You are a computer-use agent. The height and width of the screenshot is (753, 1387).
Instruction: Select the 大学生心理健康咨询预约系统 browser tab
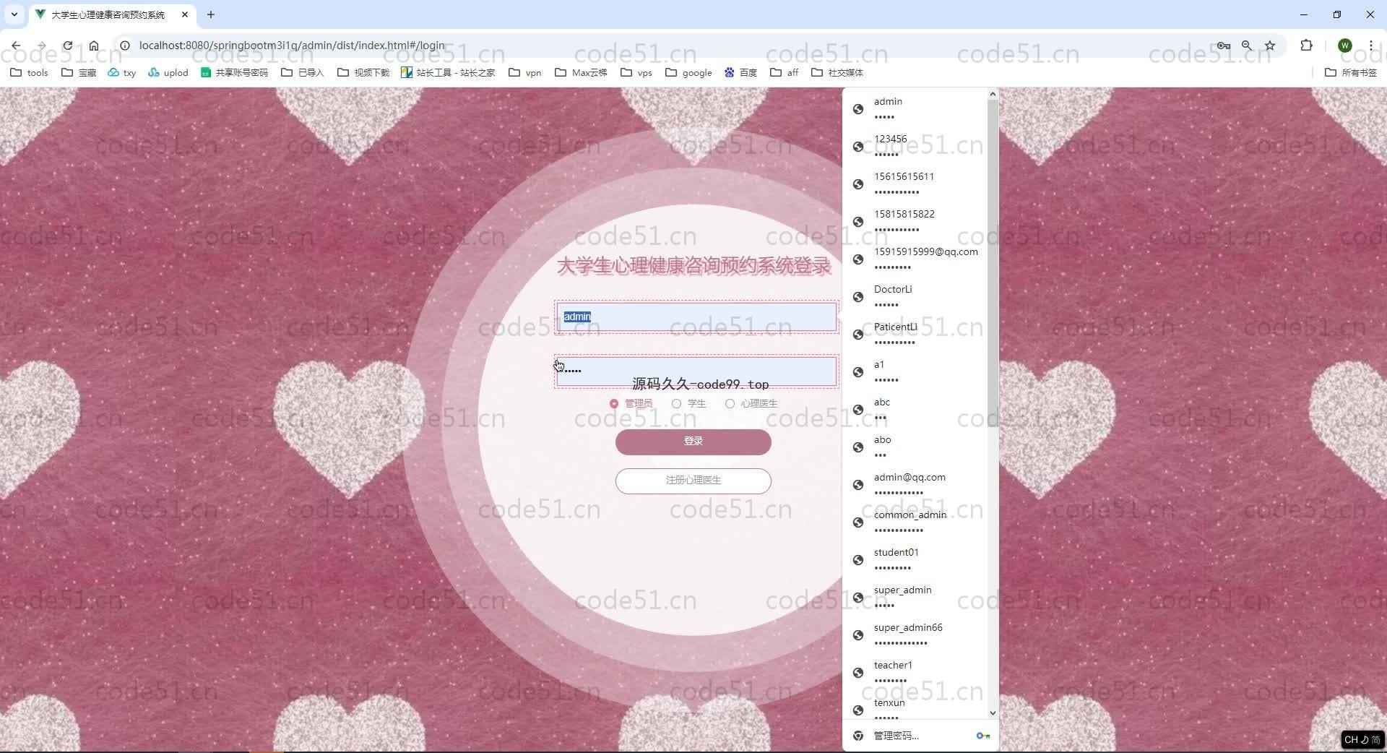pos(112,14)
